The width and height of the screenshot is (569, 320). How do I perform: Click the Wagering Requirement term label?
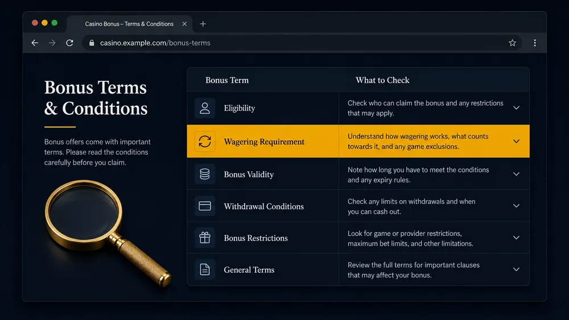[x=264, y=142]
